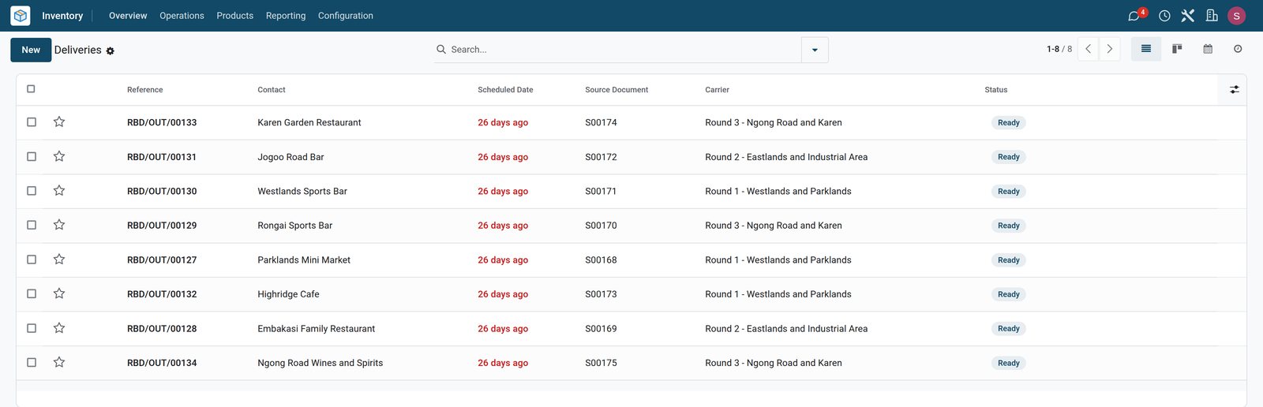Open the activities clock icon
The height and width of the screenshot is (407, 1263).
click(1164, 16)
